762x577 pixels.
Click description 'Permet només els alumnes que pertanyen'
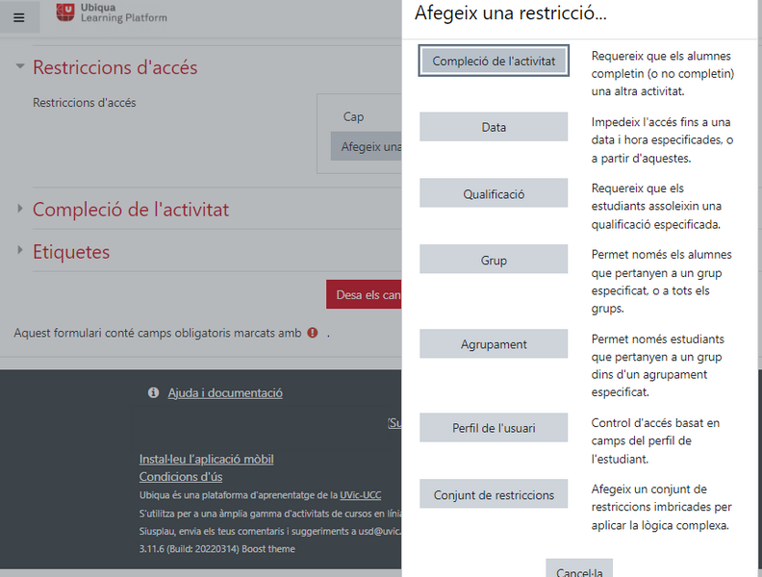(x=661, y=281)
